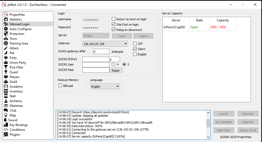The image size is (262, 142).
Task: Go to the Statistics page
Action: [x=16, y=19]
